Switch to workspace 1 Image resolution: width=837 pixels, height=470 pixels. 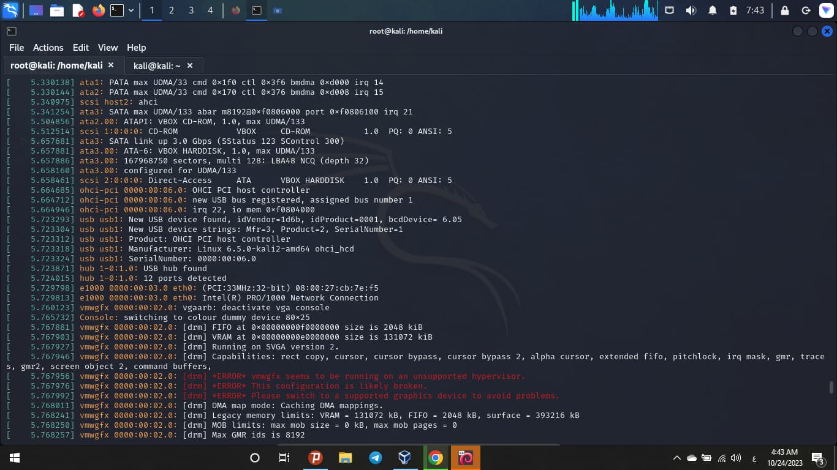tap(152, 10)
